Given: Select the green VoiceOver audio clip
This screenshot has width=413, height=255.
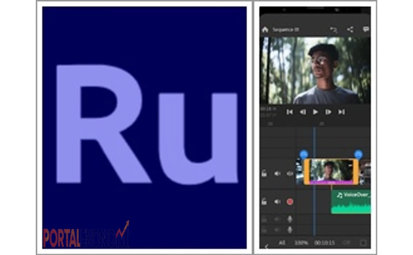Looking at the screenshot, I should tap(351, 202).
